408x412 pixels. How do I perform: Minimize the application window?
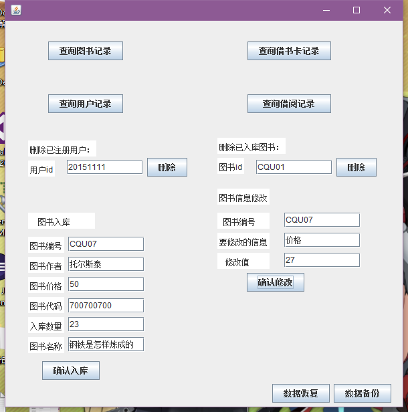pyautogui.click(x=326, y=10)
